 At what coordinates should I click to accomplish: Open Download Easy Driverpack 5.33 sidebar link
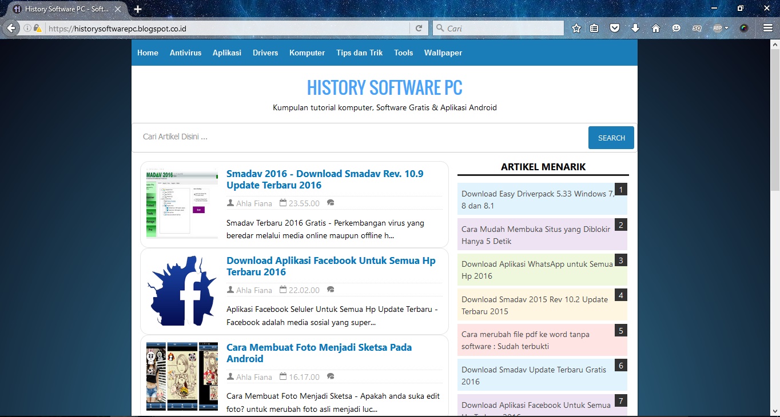[x=537, y=199]
